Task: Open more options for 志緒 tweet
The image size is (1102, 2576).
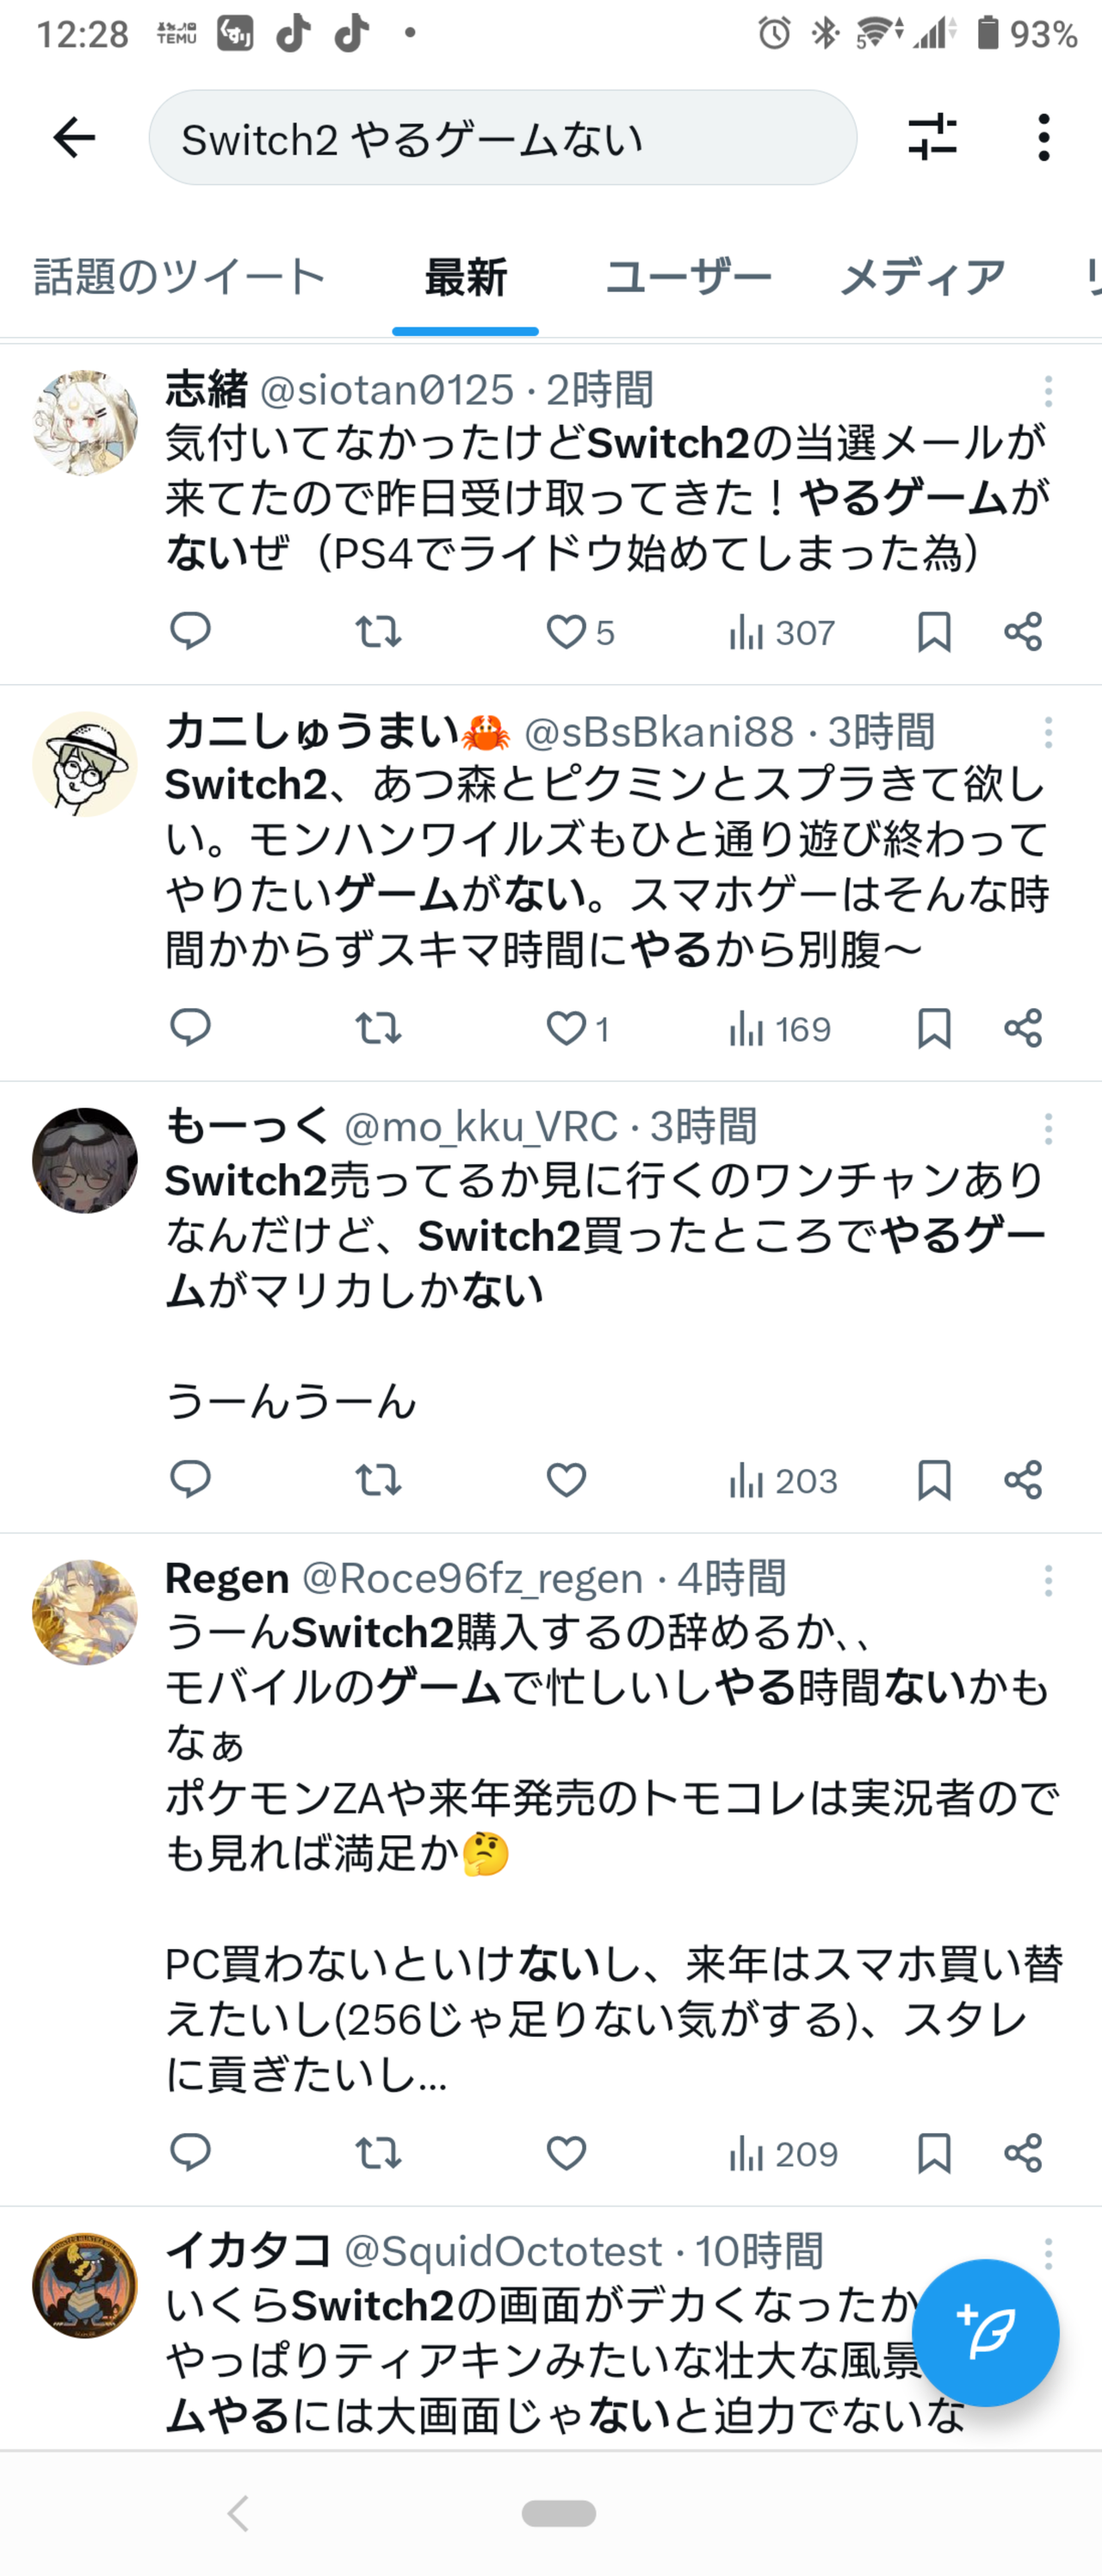Action: (x=1048, y=391)
